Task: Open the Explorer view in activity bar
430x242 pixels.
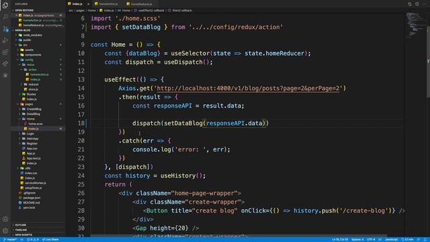Action: pos(5,5)
